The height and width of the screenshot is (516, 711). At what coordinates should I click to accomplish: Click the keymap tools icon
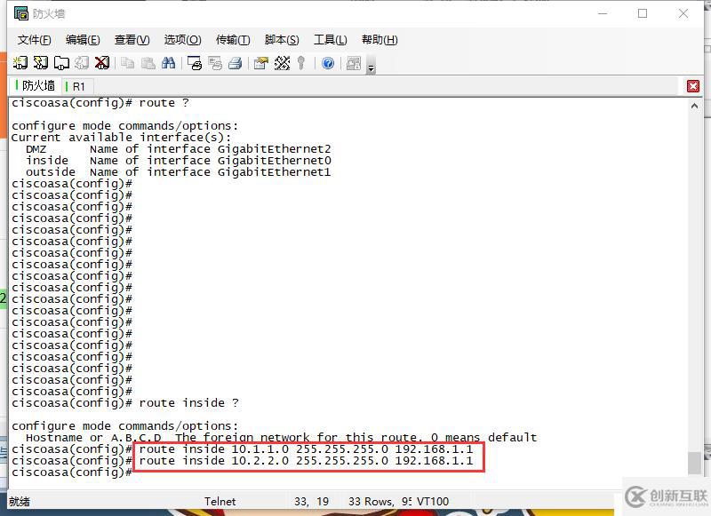coord(282,63)
